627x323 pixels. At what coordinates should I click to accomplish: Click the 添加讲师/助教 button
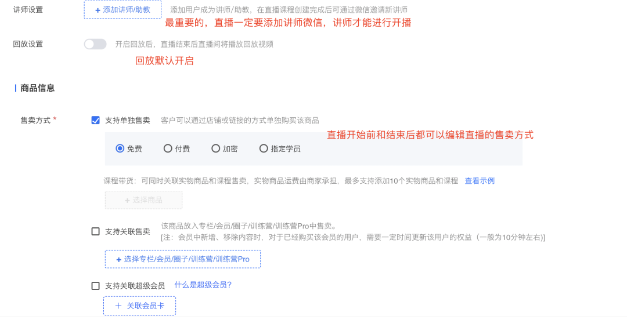point(122,10)
